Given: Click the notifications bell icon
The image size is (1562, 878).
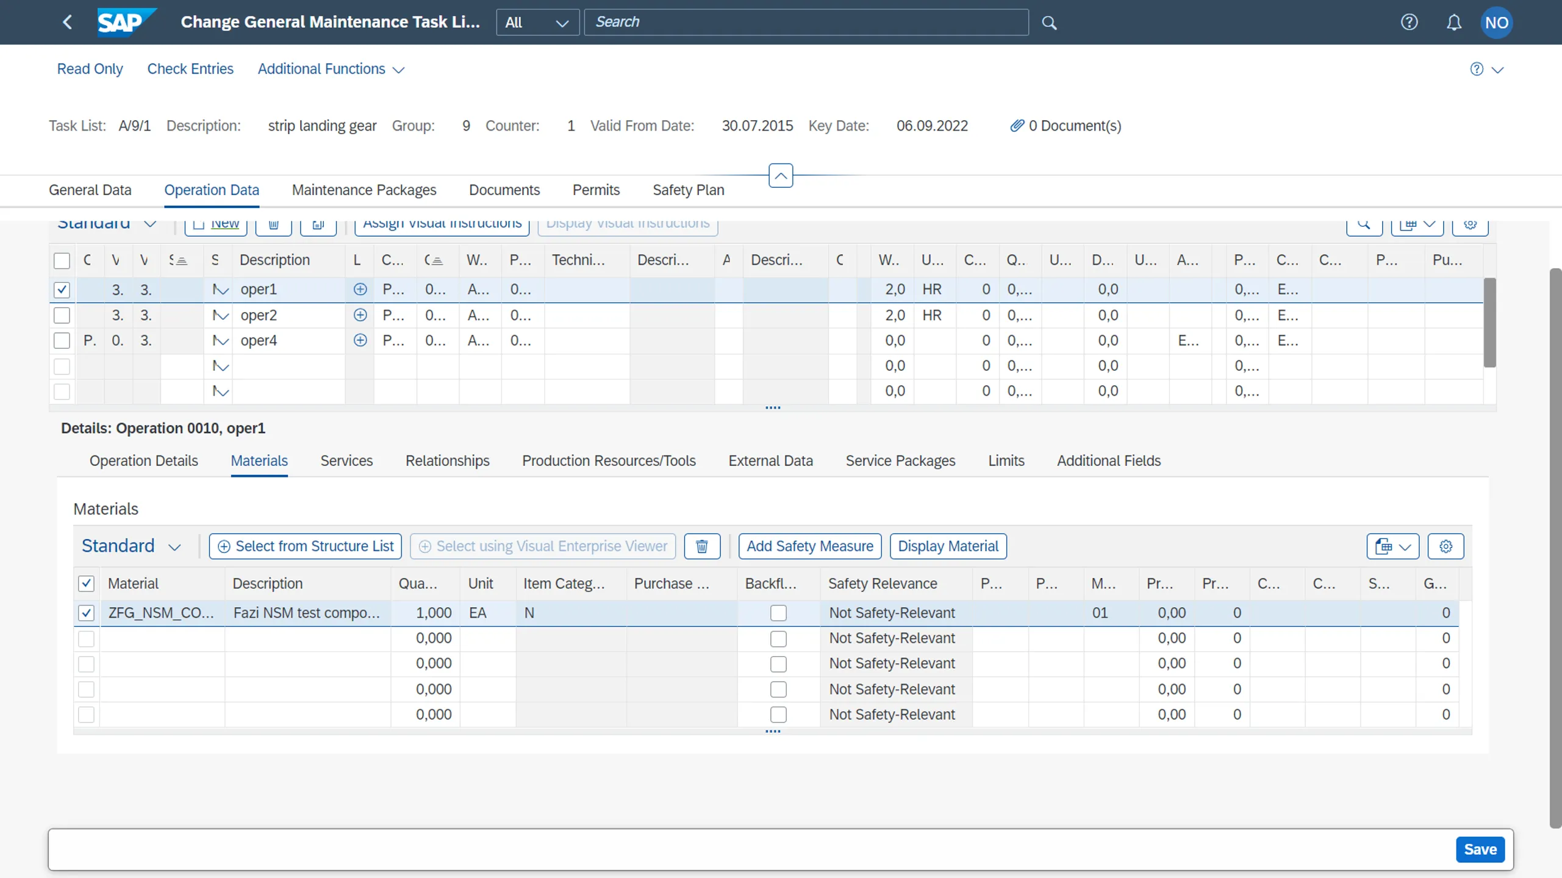Looking at the screenshot, I should coord(1455,22).
